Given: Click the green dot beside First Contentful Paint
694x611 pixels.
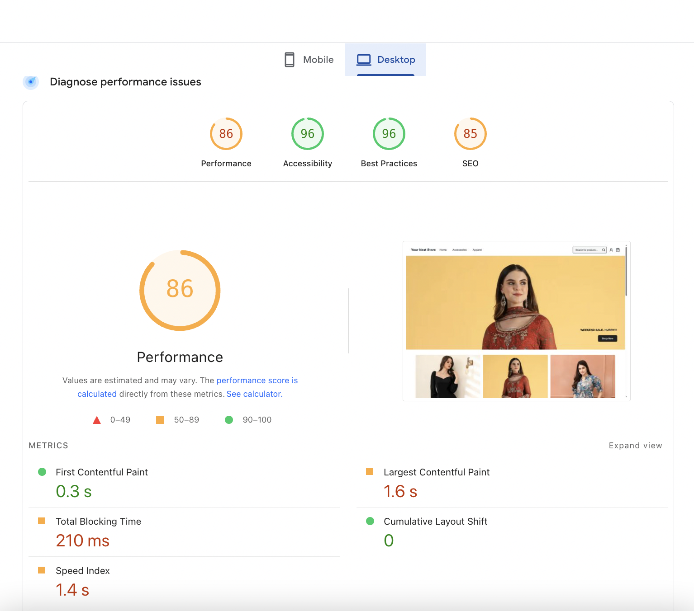Looking at the screenshot, I should [42, 472].
